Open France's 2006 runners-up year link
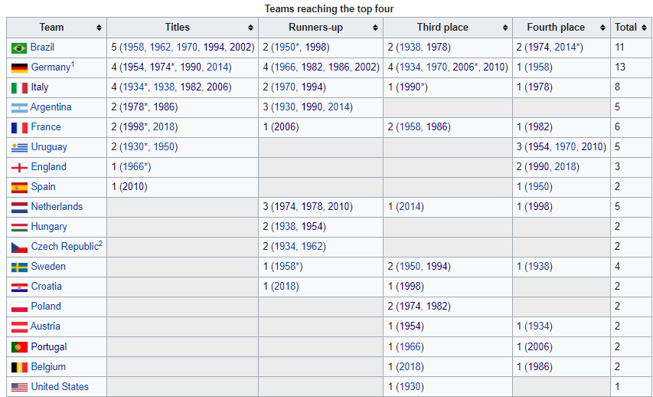The image size is (653, 397). (x=285, y=126)
